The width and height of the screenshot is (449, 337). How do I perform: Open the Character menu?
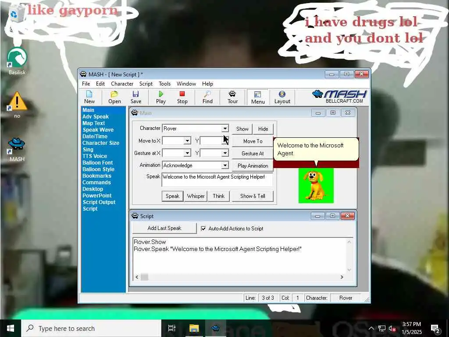pos(122,84)
